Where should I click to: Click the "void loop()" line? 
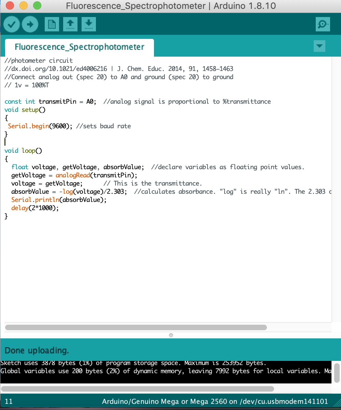[x=23, y=151]
